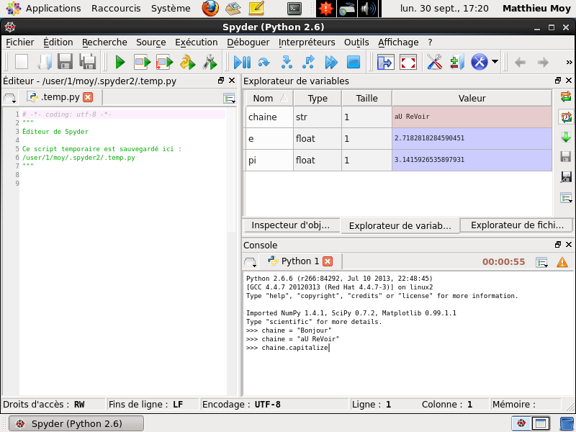Save all files toolbar icon
The width and height of the screenshot is (576, 432).
tap(88, 62)
